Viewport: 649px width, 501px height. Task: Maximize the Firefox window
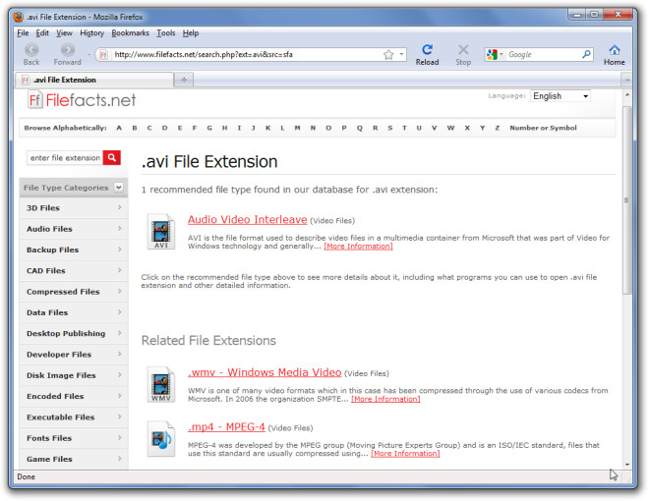pos(594,15)
